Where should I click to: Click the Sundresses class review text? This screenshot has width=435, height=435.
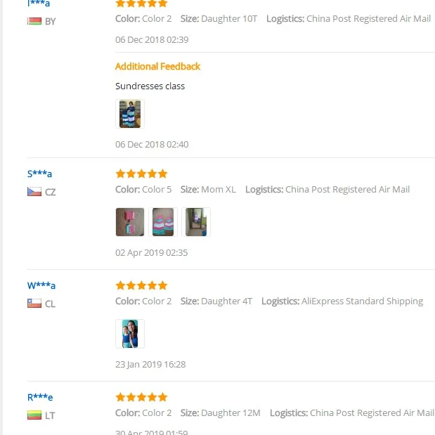point(150,86)
